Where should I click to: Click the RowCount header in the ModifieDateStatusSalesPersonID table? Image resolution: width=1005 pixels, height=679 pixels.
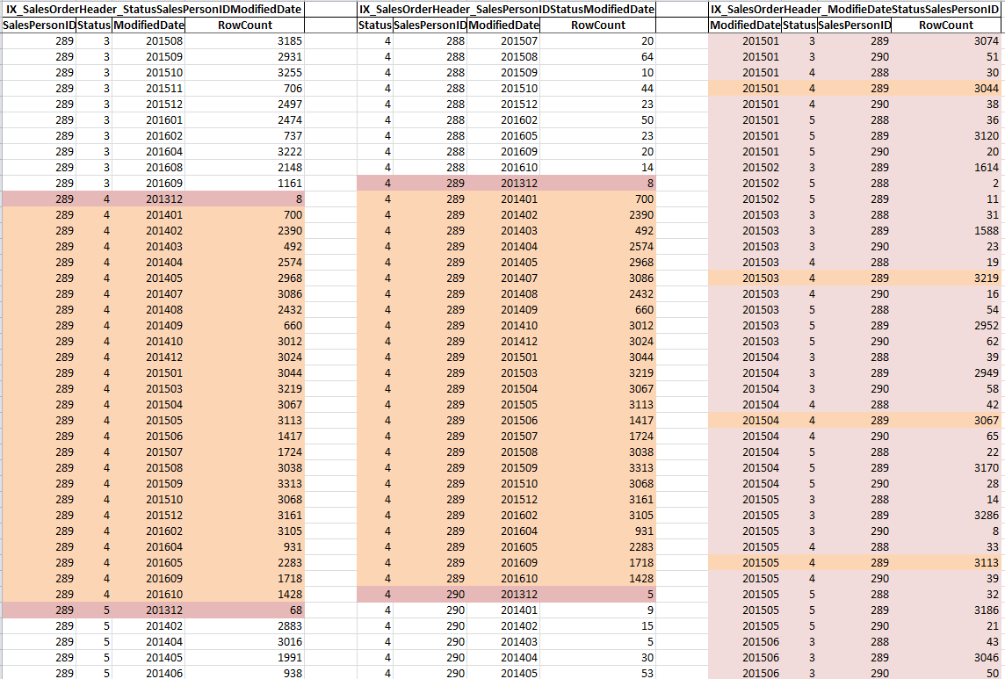point(946,25)
